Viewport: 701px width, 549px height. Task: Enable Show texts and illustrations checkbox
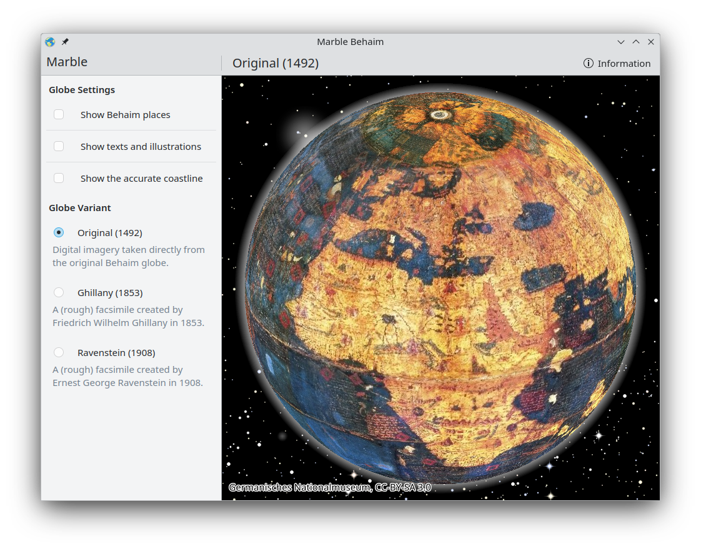point(59,146)
